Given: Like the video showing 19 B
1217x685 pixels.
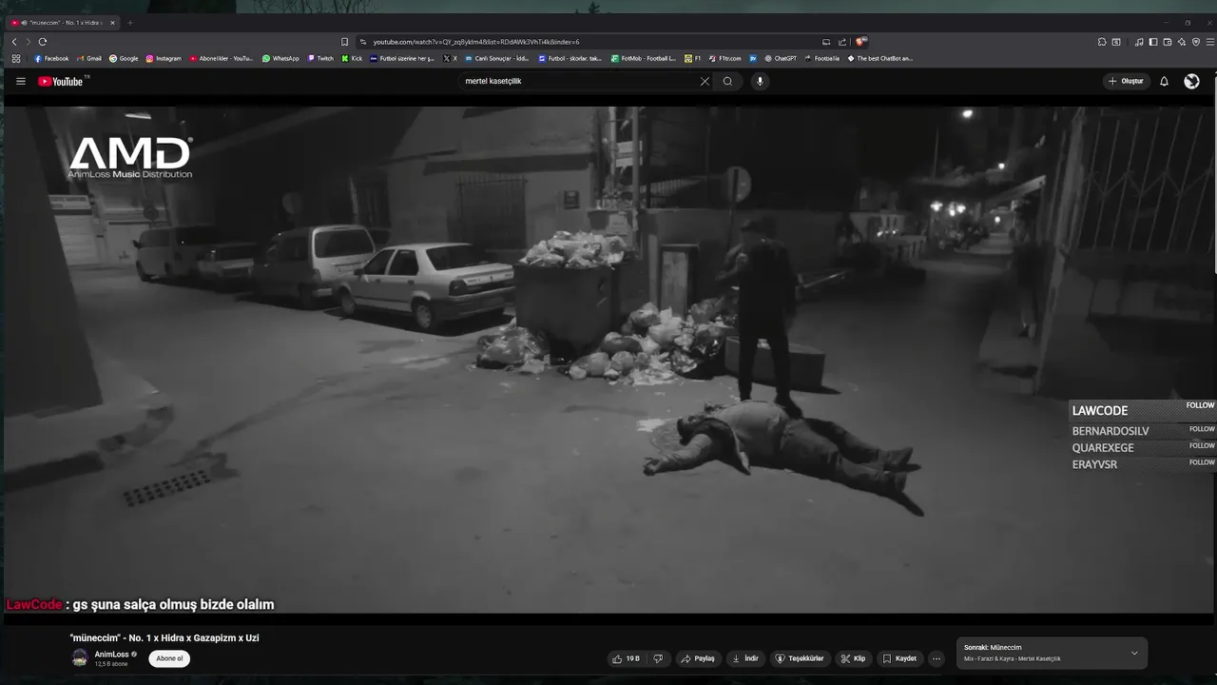Looking at the screenshot, I should [626, 658].
